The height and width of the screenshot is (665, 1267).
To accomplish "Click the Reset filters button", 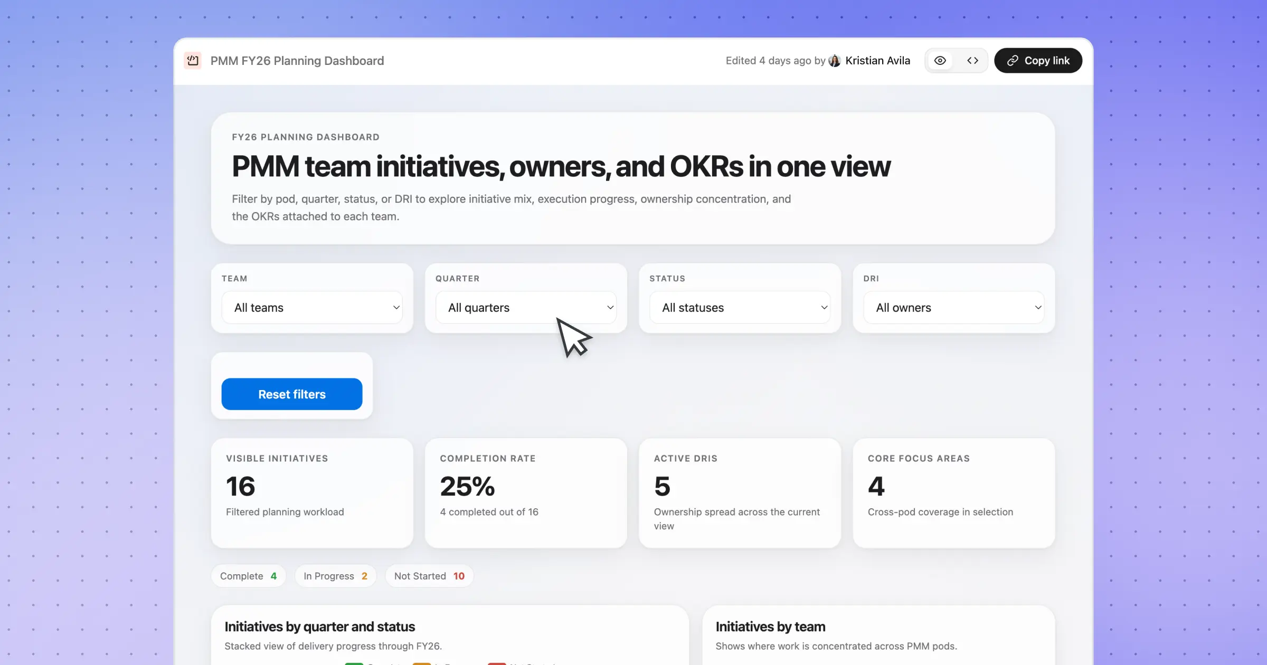I will pos(292,394).
